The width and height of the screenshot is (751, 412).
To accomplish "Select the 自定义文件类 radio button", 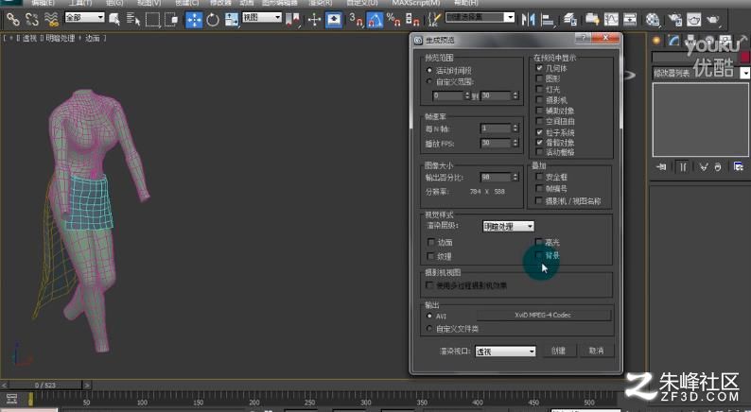I will 429,328.
